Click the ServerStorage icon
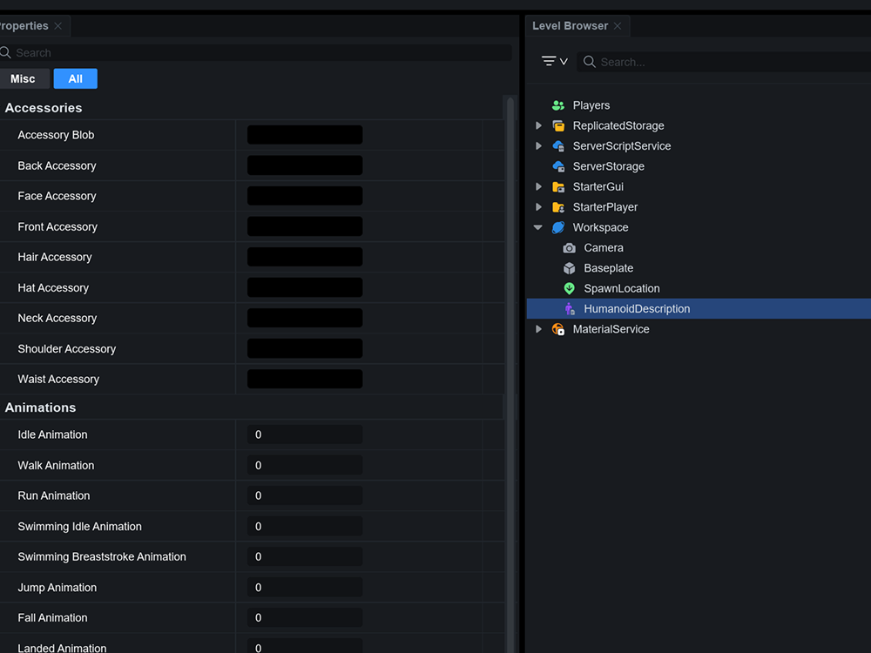The image size is (871, 653). [558, 166]
